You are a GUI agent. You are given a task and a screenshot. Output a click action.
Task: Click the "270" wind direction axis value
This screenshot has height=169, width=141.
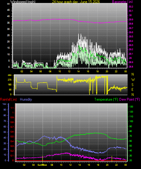click(10, 80)
